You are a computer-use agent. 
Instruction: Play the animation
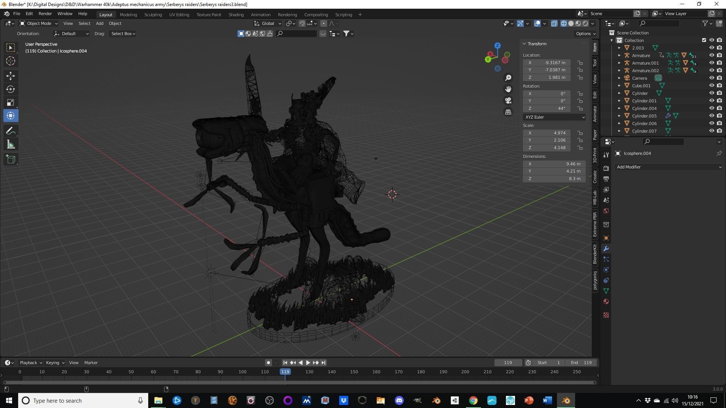[x=308, y=363]
